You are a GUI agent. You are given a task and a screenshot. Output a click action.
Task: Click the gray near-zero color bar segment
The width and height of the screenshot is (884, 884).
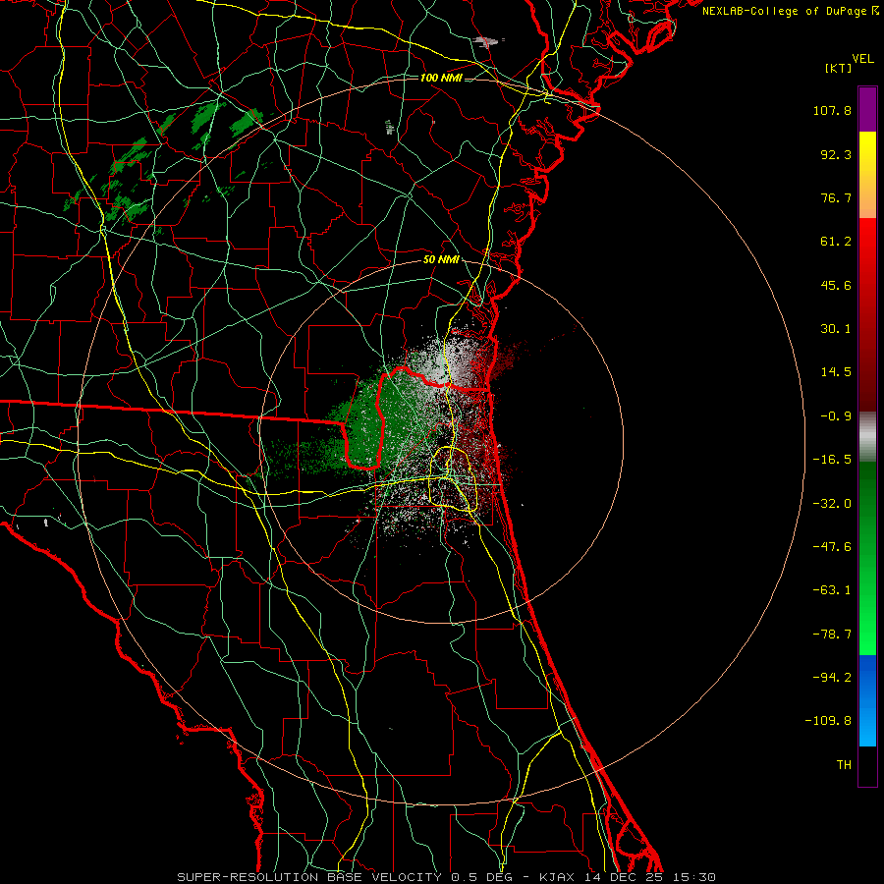(867, 437)
